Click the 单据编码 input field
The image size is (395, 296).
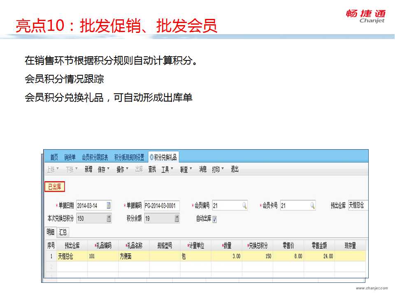161,206
